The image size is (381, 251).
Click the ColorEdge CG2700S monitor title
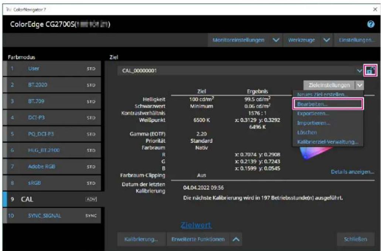pyautogui.click(x=60, y=24)
